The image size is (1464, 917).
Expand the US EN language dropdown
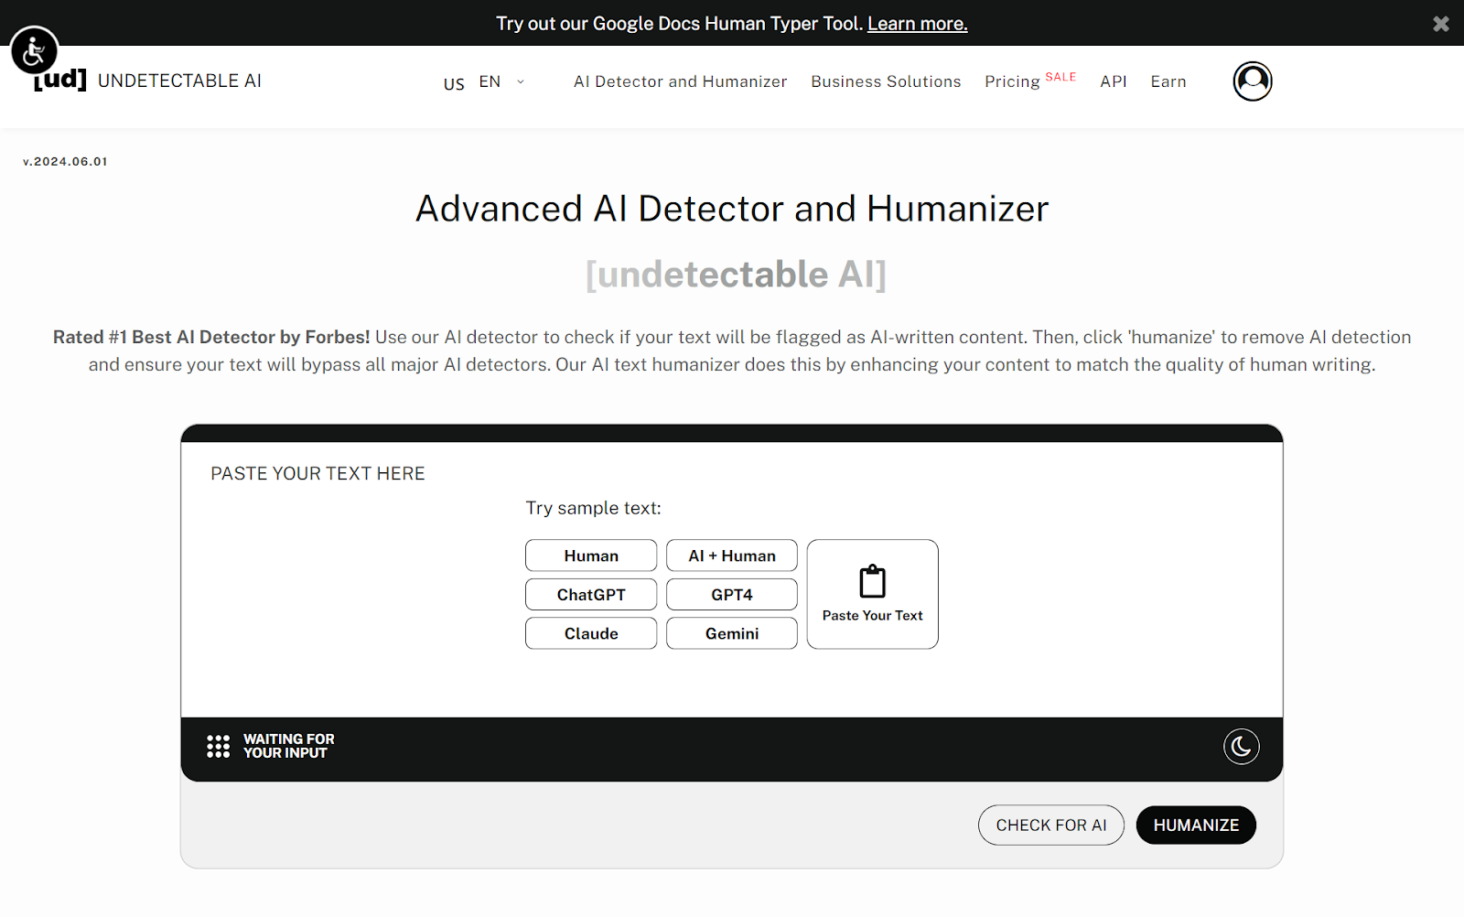point(484,81)
